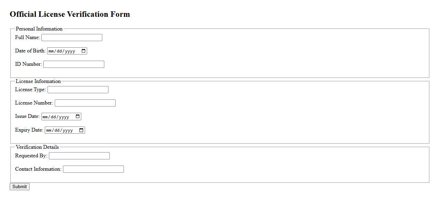Click the License Information section legend
440x206 pixels.
(38, 81)
